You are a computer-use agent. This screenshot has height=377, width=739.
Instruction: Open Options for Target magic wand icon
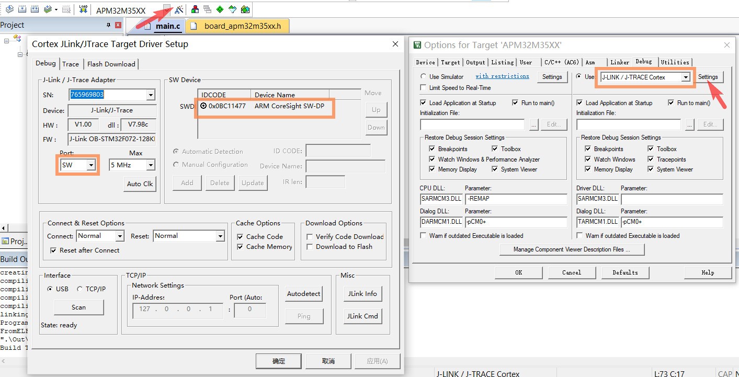[179, 9]
